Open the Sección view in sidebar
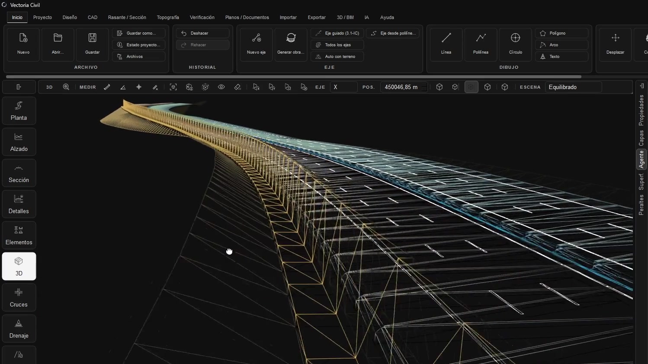 click(19, 173)
